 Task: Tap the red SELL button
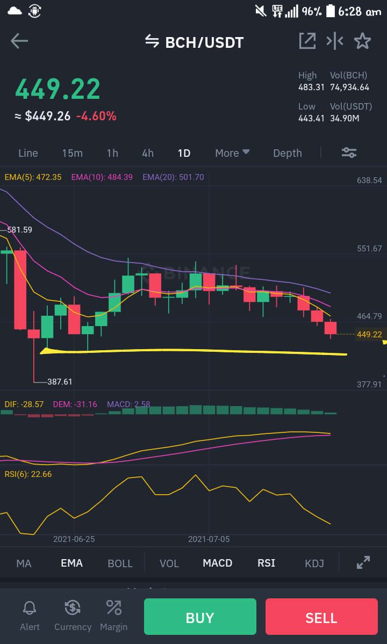[x=321, y=617]
